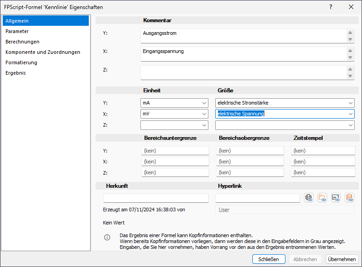362x267 pixels.
Task: Open the Parameter page
Action: coord(17,31)
